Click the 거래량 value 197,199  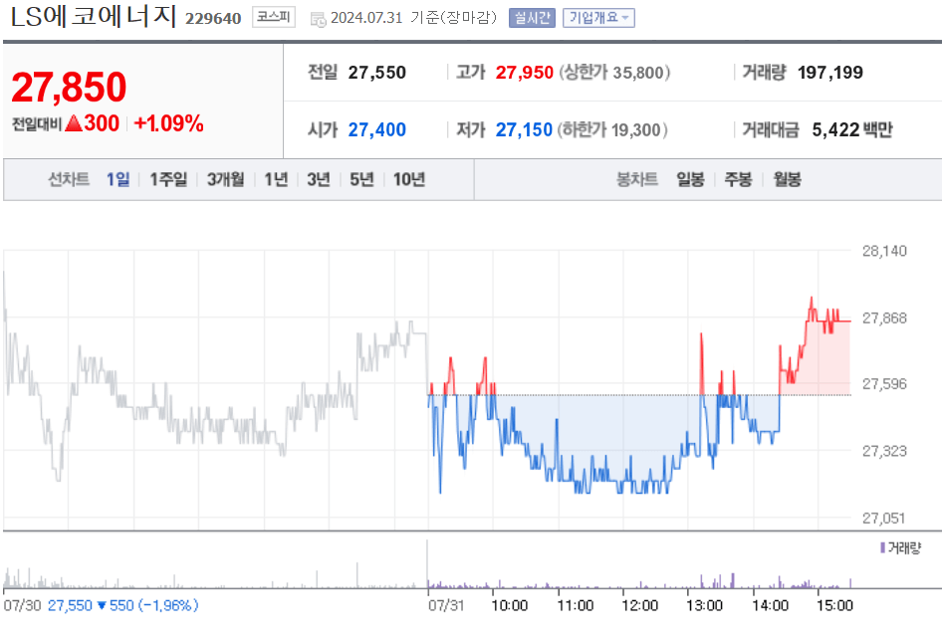pyautogui.click(x=829, y=72)
